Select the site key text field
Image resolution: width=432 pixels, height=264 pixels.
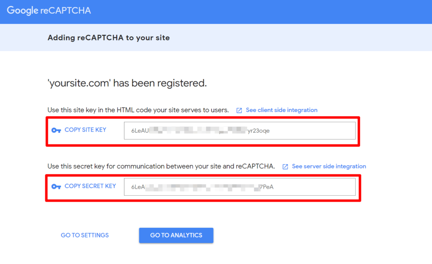(240, 130)
